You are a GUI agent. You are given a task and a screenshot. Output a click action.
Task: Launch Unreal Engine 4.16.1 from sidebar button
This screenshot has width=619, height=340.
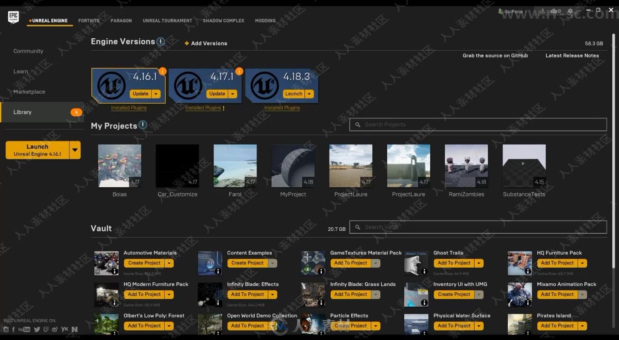click(x=37, y=150)
